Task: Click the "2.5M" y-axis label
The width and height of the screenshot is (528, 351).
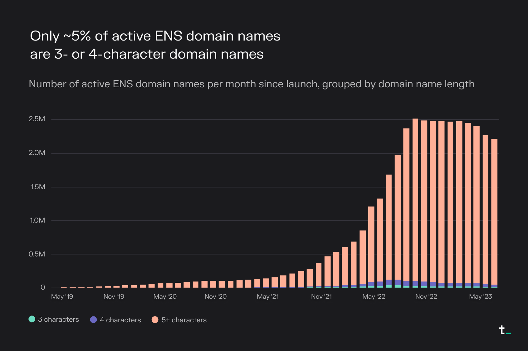Action: tap(37, 119)
